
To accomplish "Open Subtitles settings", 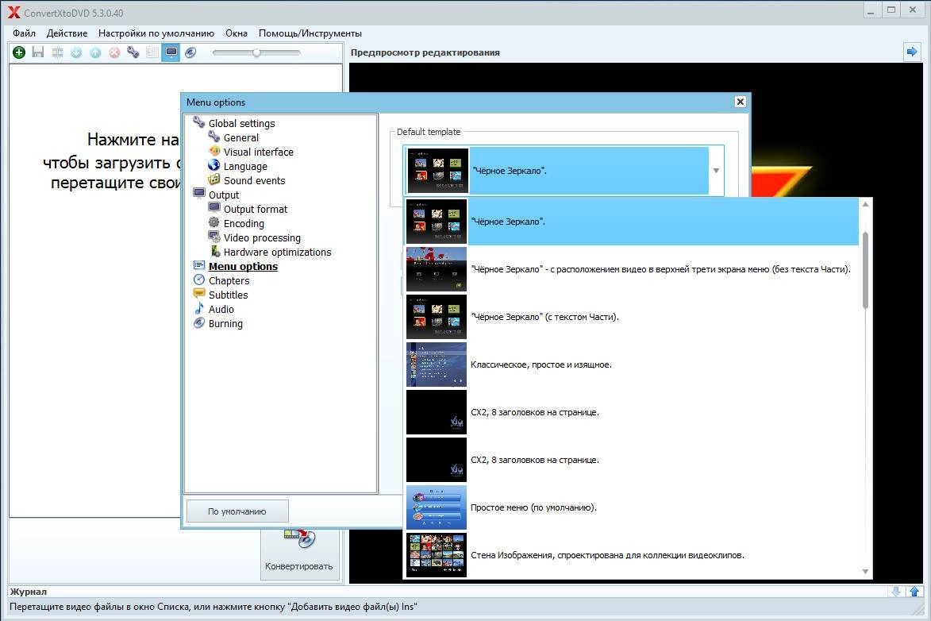I will click(228, 295).
